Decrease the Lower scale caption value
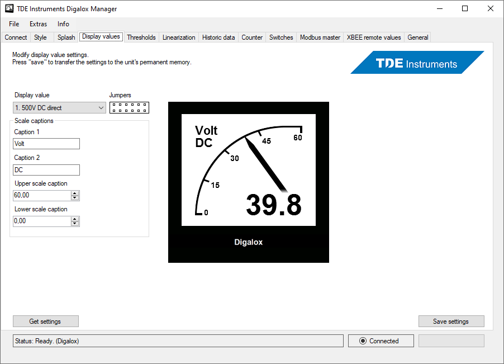The image size is (504, 364). point(75,224)
